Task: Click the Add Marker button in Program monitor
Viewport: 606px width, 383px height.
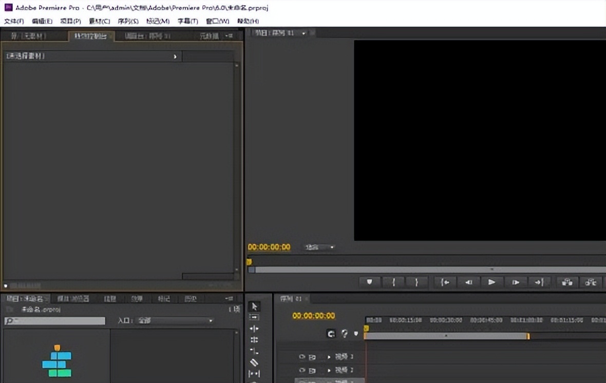Action: 369,282
